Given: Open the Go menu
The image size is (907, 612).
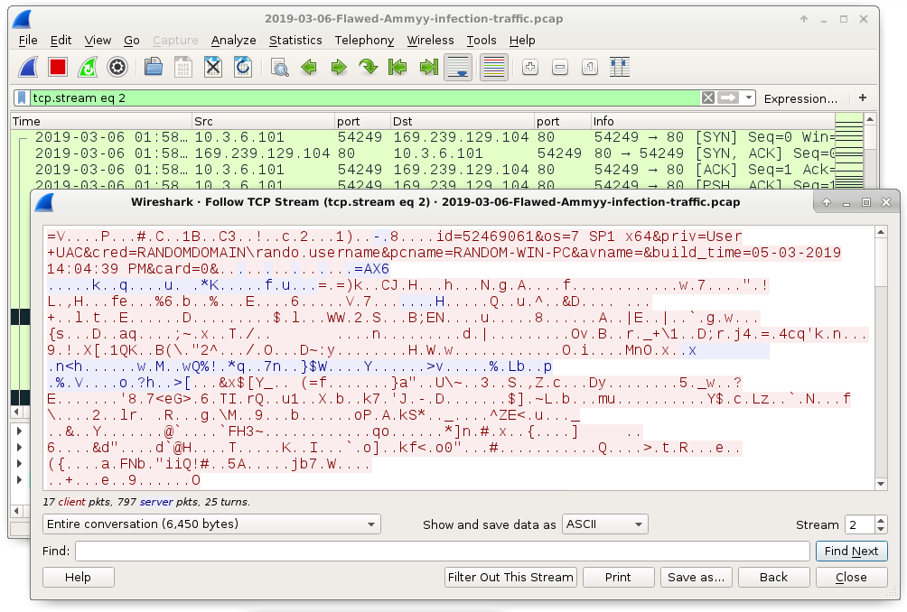Looking at the screenshot, I should [131, 40].
